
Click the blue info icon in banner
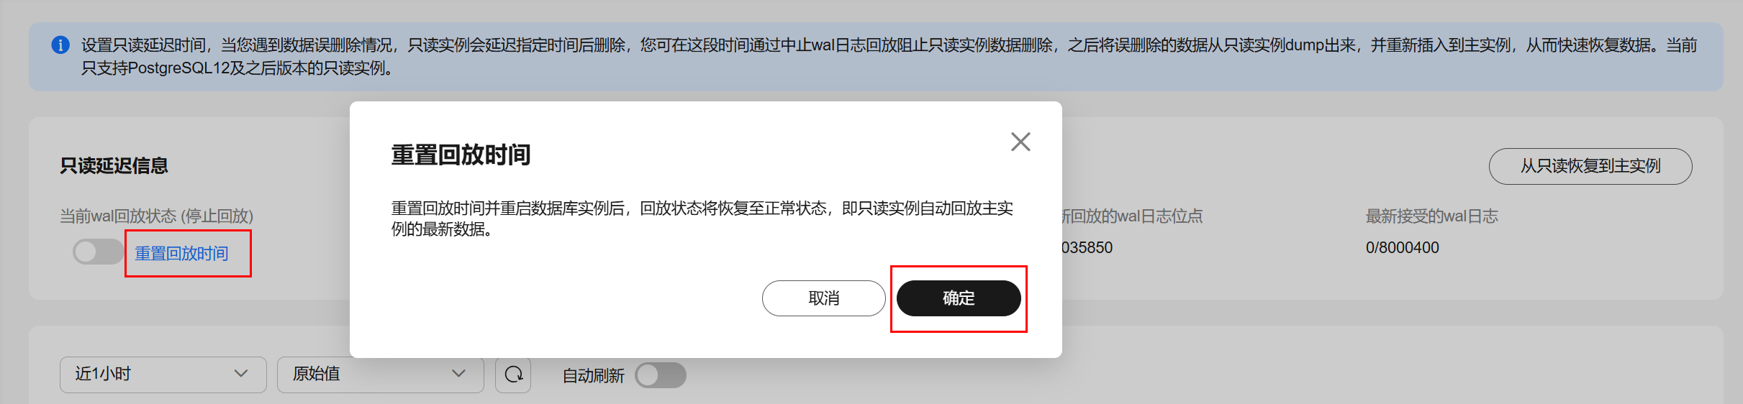[60, 45]
